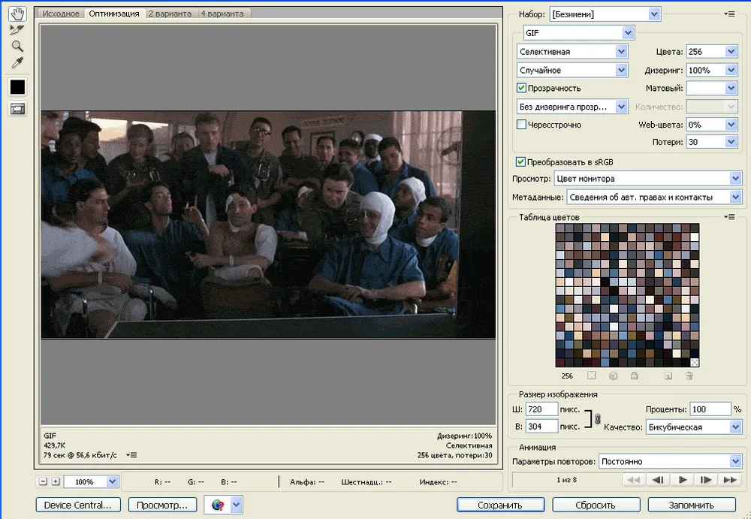Click the black eyedropper color swatch
Image resolution: width=751 pixels, height=519 pixels.
tap(17, 87)
